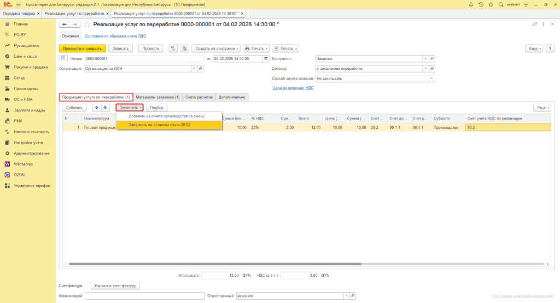
Task: Click the Записать button
Action: coord(121,49)
